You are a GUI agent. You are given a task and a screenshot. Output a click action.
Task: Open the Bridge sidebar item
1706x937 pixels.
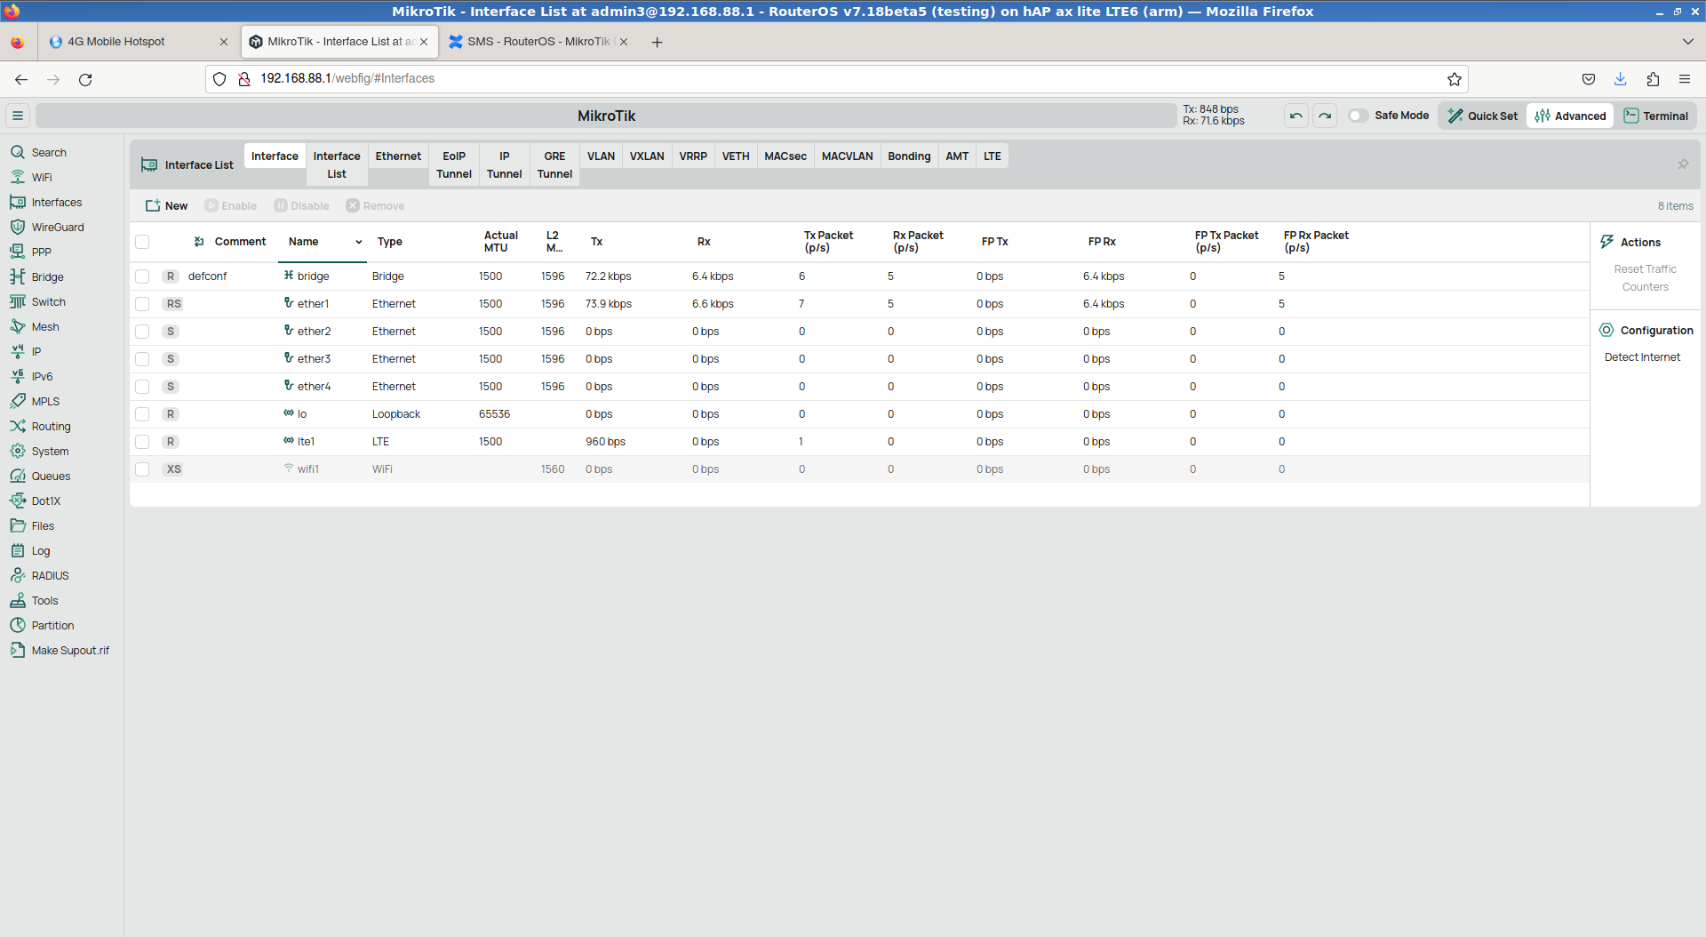(37, 277)
